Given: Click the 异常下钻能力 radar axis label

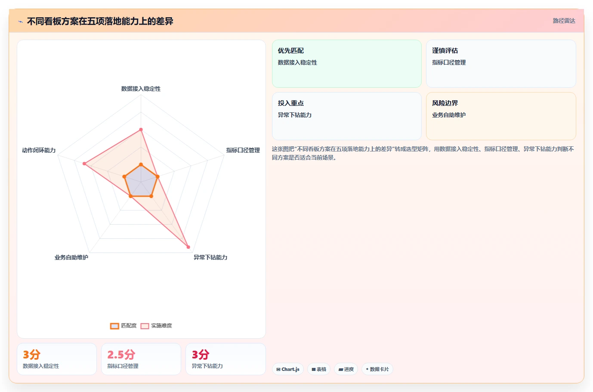Looking at the screenshot, I should click(210, 257).
